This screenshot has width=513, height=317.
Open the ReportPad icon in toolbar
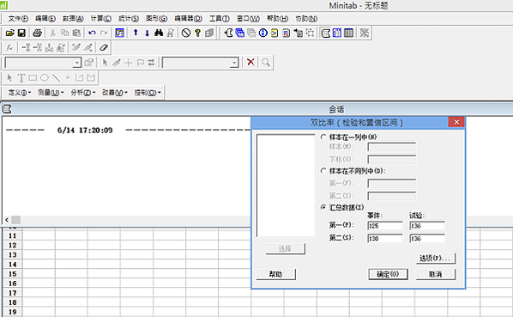pos(287,33)
